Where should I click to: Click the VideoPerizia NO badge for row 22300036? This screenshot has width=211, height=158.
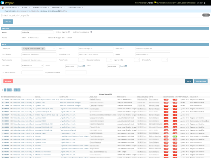166,130
